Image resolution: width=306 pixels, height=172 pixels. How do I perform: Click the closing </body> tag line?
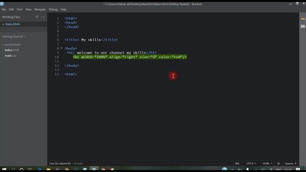tap(72, 65)
